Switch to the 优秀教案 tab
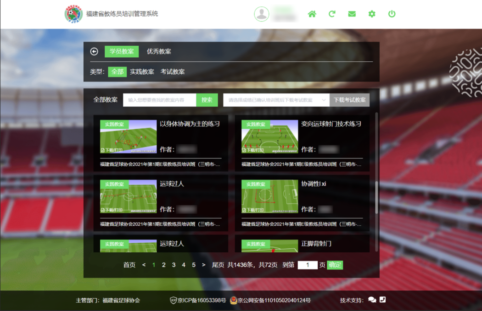This screenshot has height=311, width=482. [159, 51]
